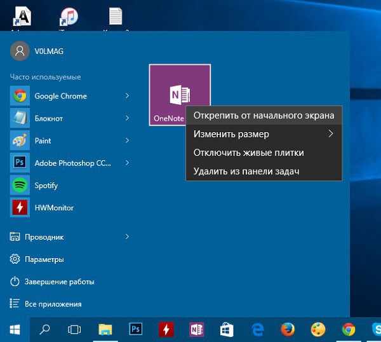Viewport: 381px width, 342px height.
Task: Start Adobe Photoshop CC from the list
Action: click(69, 163)
